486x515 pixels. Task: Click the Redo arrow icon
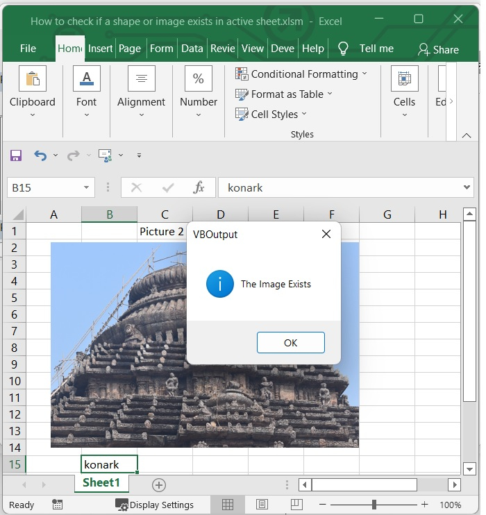tap(74, 155)
